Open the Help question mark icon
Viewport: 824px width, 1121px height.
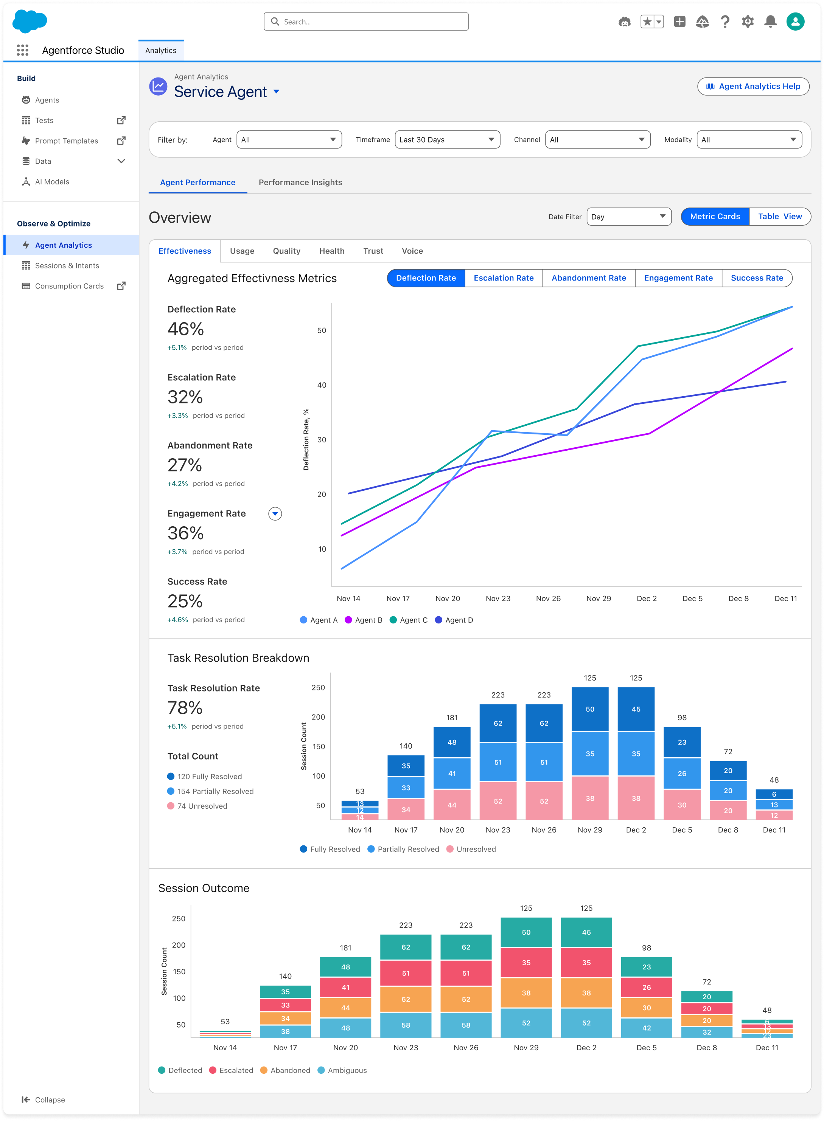click(x=725, y=22)
